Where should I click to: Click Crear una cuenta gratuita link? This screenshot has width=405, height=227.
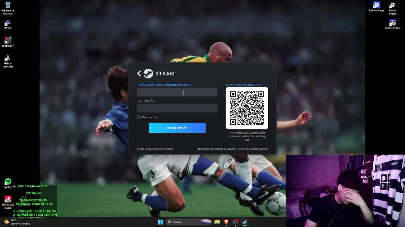pos(253,149)
